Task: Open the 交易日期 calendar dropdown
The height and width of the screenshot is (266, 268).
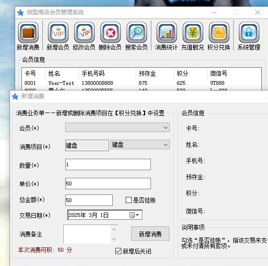Action: (x=135, y=215)
